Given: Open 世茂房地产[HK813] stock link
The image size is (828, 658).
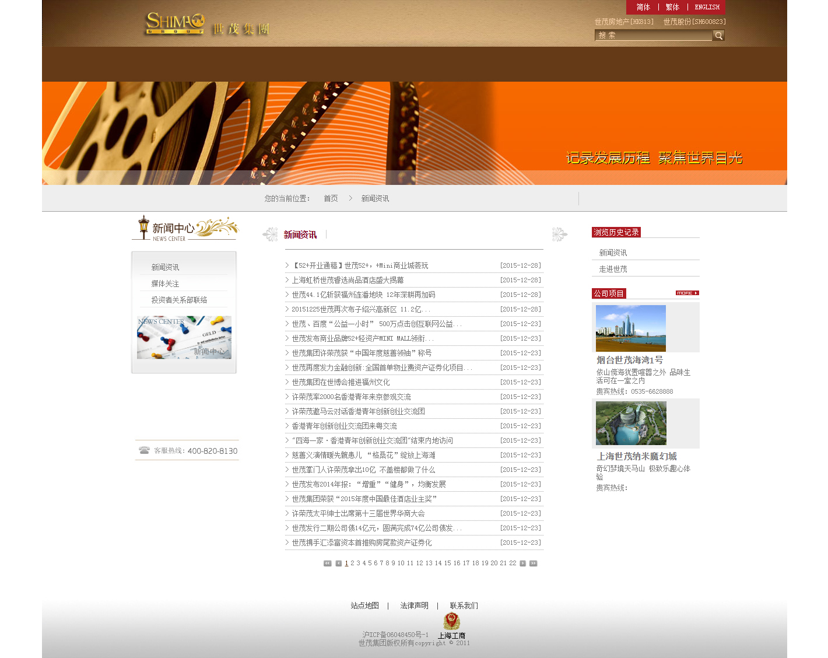Looking at the screenshot, I should pyautogui.click(x=624, y=22).
